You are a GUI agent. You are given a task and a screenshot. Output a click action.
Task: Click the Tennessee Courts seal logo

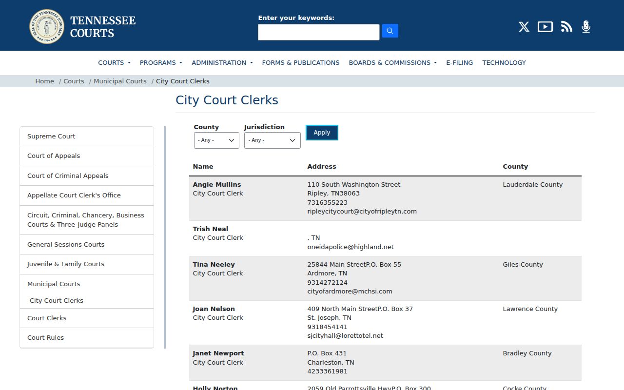pos(47,26)
